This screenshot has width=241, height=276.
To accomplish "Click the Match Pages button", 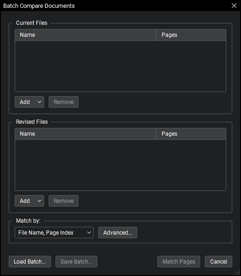I will [x=179, y=261].
